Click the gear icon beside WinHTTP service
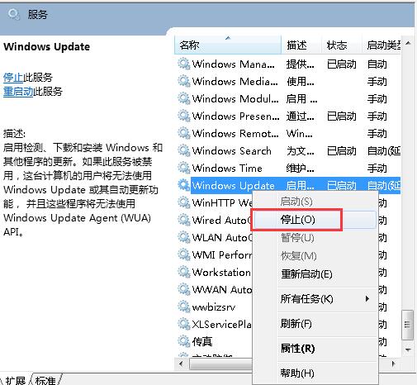Viewport: 417px width, 385px height. [x=183, y=202]
